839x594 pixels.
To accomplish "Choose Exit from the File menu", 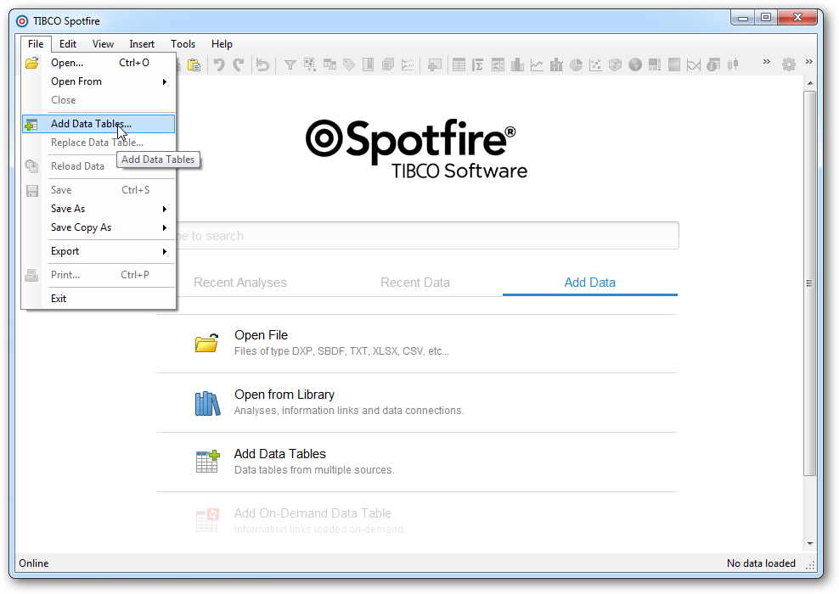I will tap(59, 299).
